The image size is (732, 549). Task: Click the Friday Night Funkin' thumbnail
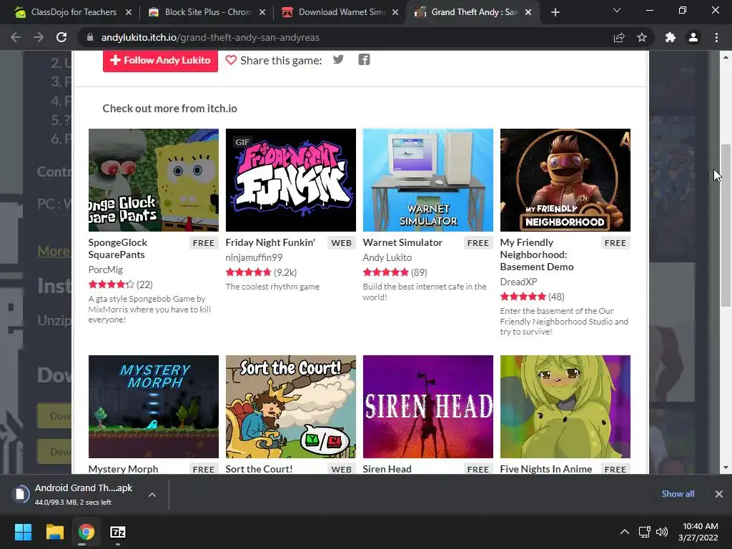pos(291,179)
